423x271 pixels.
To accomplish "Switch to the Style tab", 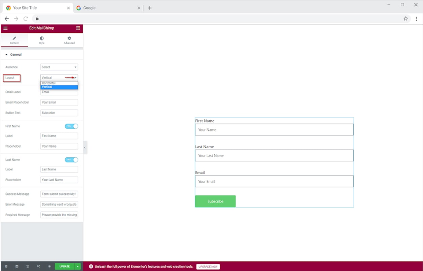I will tap(42, 40).
